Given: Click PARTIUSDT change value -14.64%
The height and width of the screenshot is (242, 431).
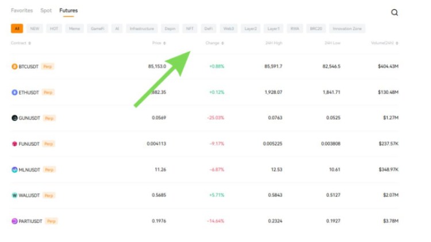Looking at the screenshot, I should 215,221.
